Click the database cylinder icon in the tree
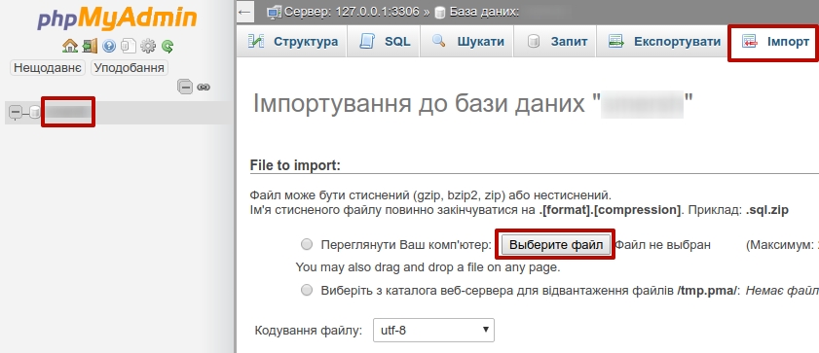Image resolution: width=819 pixels, height=353 pixels. [35, 112]
